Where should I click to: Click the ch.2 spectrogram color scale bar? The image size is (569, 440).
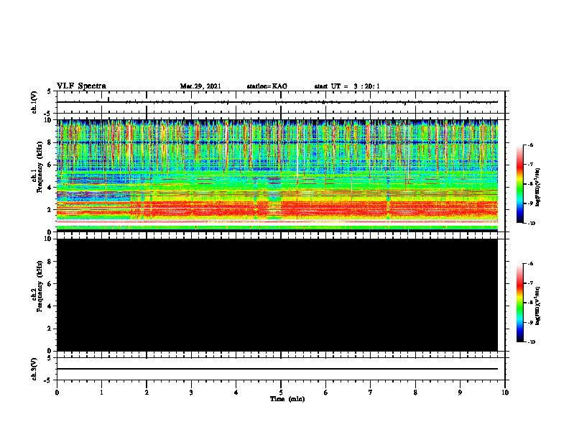pyautogui.click(x=519, y=303)
